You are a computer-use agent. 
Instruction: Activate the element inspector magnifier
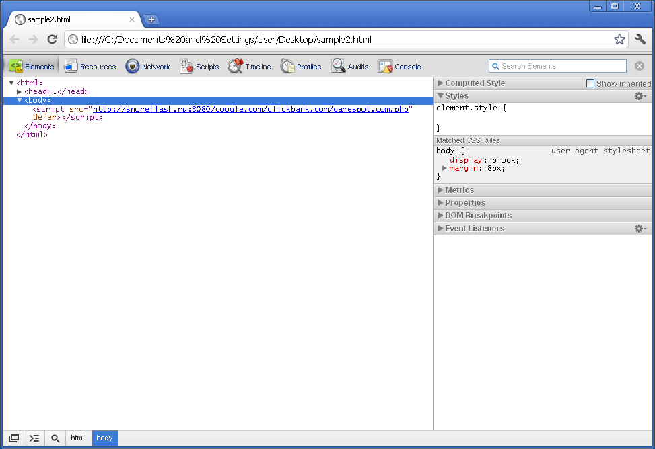pyautogui.click(x=55, y=438)
